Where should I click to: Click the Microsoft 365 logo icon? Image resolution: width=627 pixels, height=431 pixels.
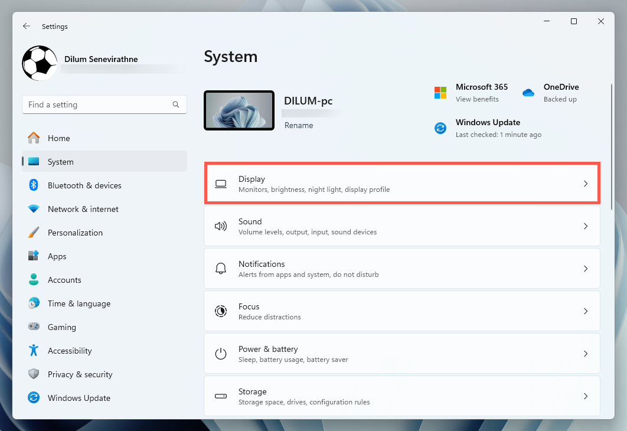440,93
